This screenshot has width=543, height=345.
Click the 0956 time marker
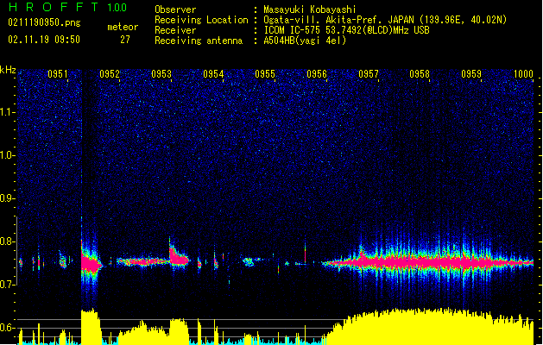(317, 74)
